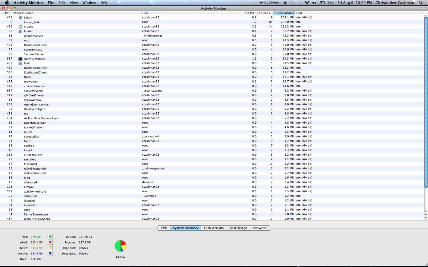This screenshot has width=428, height=267.
Task: Click the memory usage pie chart
Action: 120,246
